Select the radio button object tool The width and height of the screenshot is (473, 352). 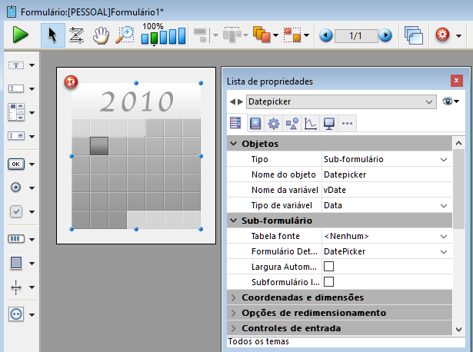16,187
